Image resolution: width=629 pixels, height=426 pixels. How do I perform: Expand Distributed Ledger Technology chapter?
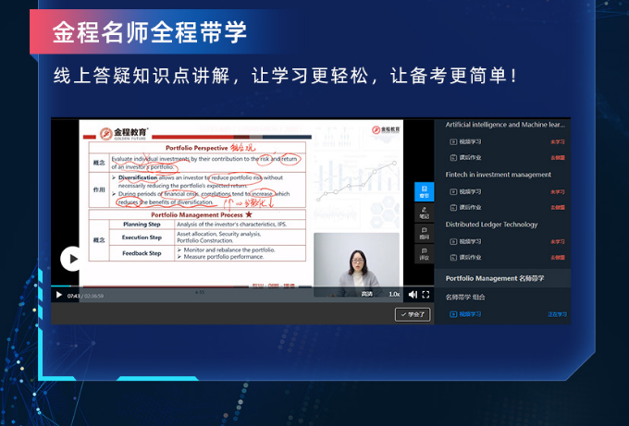click(x=491, y=225)
